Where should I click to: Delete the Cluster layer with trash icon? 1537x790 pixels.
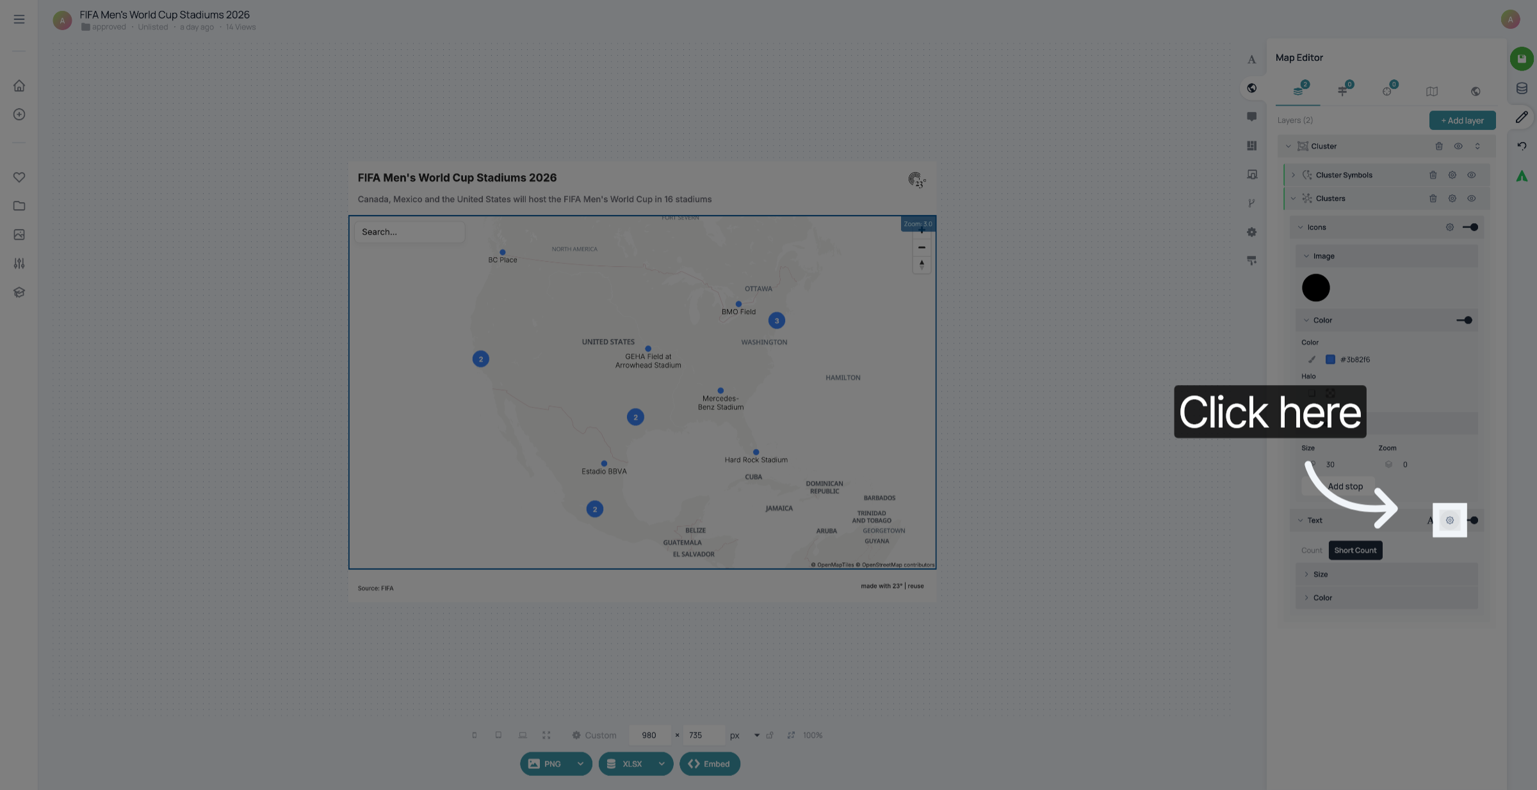(x=1439, y=146)
